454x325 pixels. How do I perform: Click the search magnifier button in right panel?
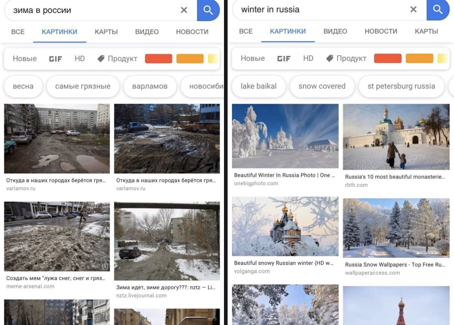click(438, 10)
